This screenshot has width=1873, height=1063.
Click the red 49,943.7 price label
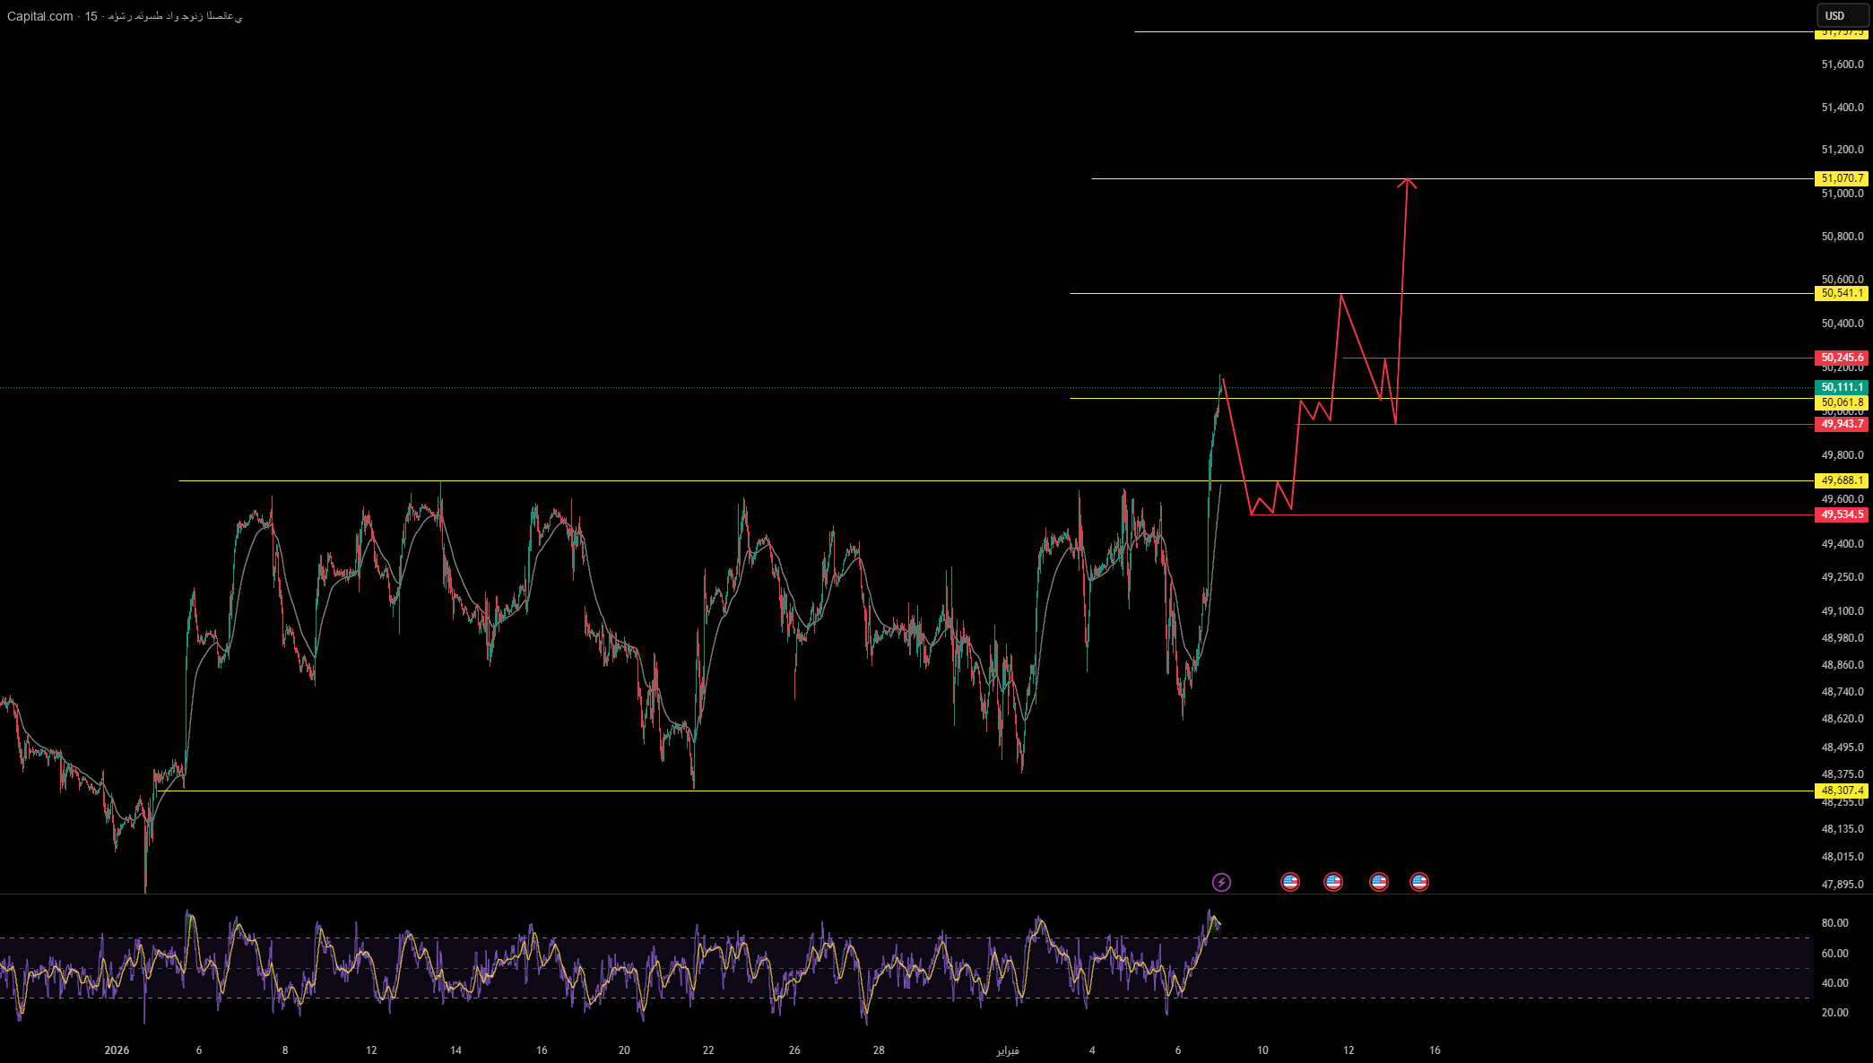click(x=1842, y=424)
